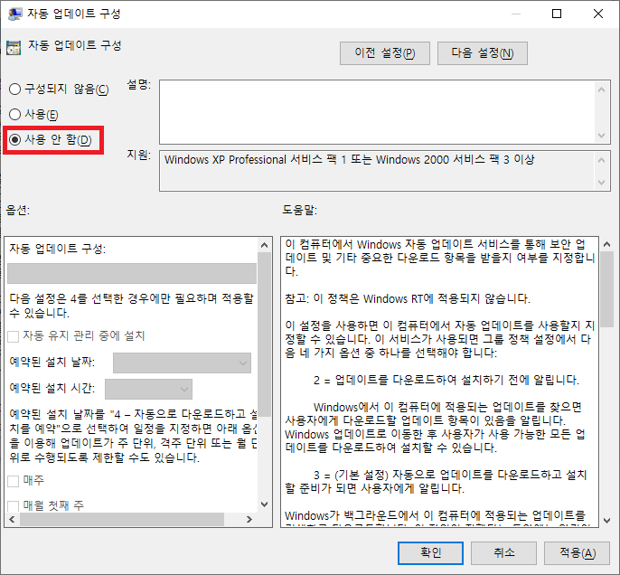This screenshot has width=620, height=575.
Task: Click the options panel vertical scrollbar thumb
Action: (265, 335)
